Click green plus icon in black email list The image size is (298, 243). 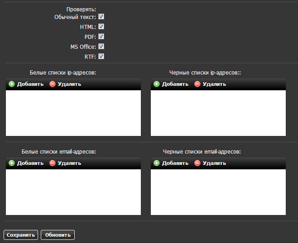coord(157,163)
